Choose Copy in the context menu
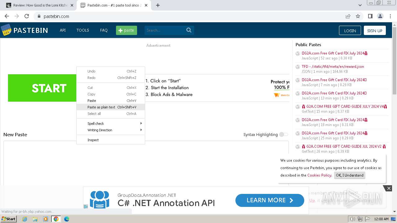This screenshot has width=397, height=223. point(111,94)
